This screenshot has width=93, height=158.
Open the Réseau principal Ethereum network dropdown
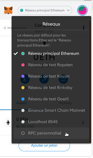point(45,10)
